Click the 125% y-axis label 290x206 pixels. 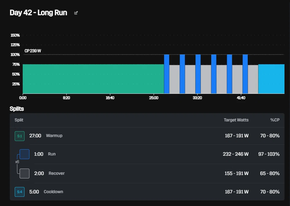(15, 45)
